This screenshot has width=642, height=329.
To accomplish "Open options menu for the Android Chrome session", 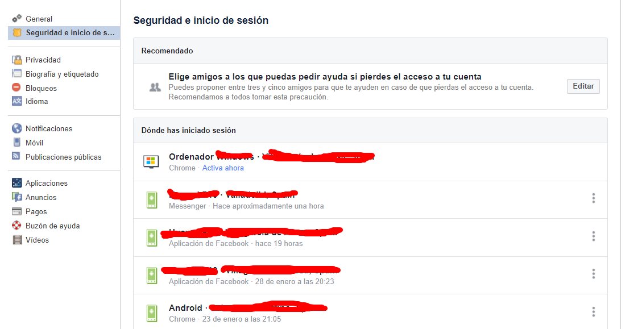I will (593, 312).
